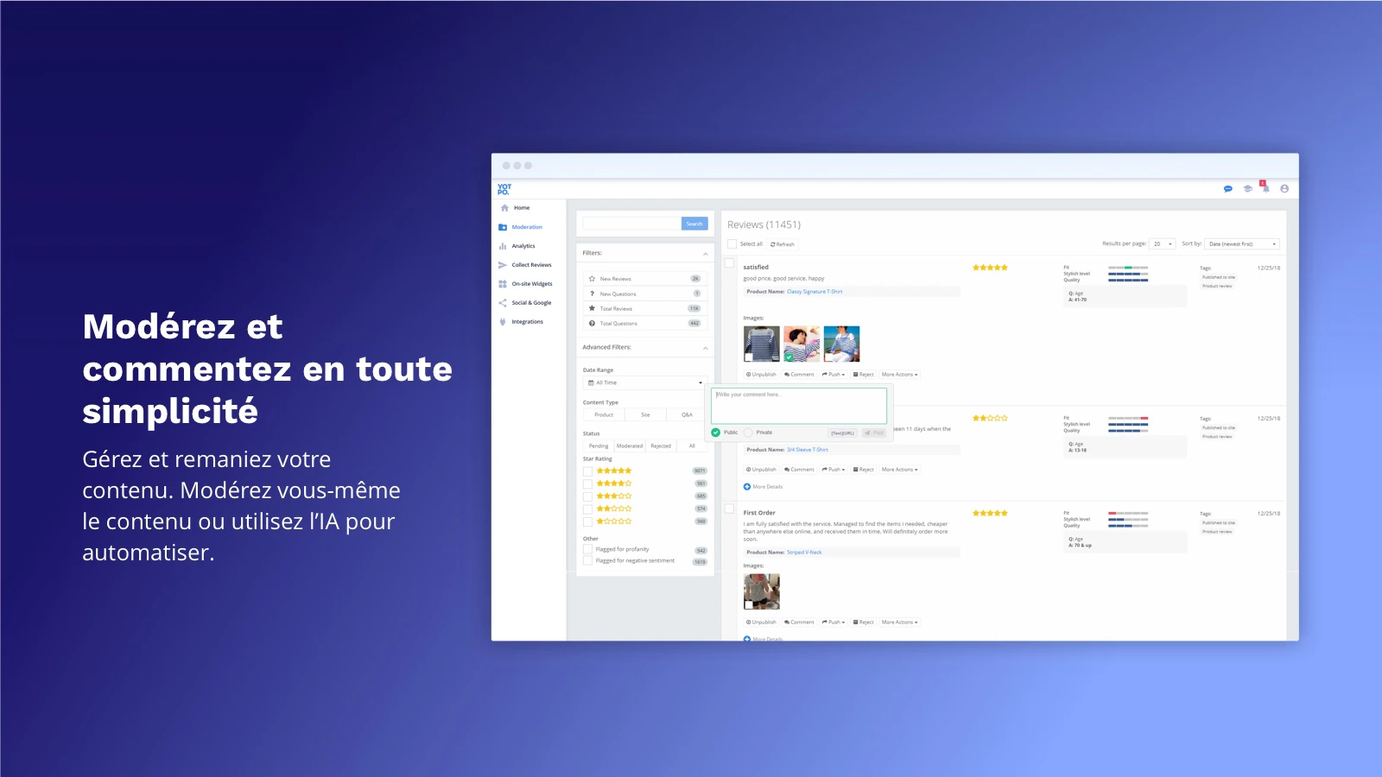Open Push dropdown on the 'satisfied' review
This screenshot has height=777, width=1382.
(834, 375)
